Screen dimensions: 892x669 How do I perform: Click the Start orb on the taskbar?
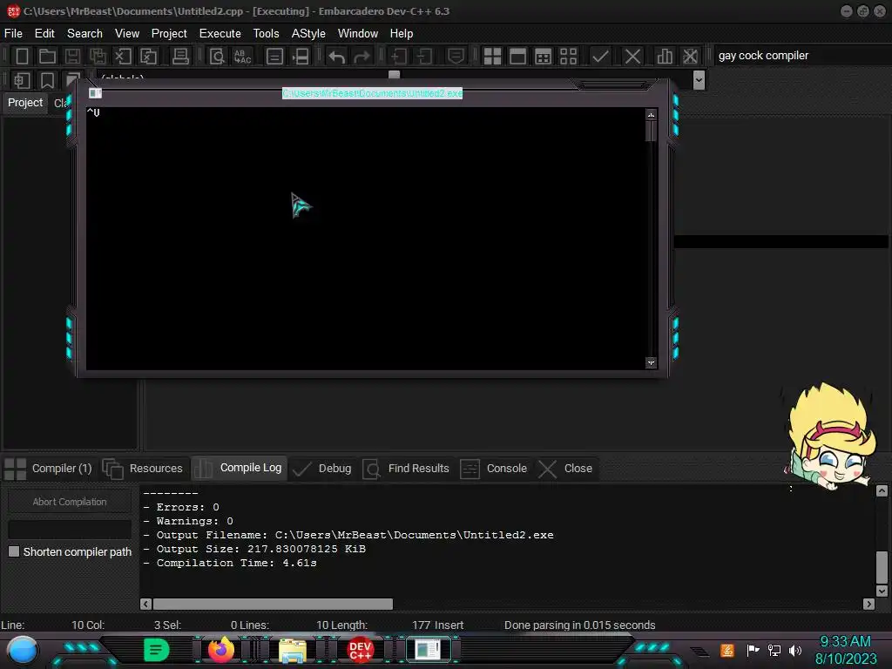[23, 650]
